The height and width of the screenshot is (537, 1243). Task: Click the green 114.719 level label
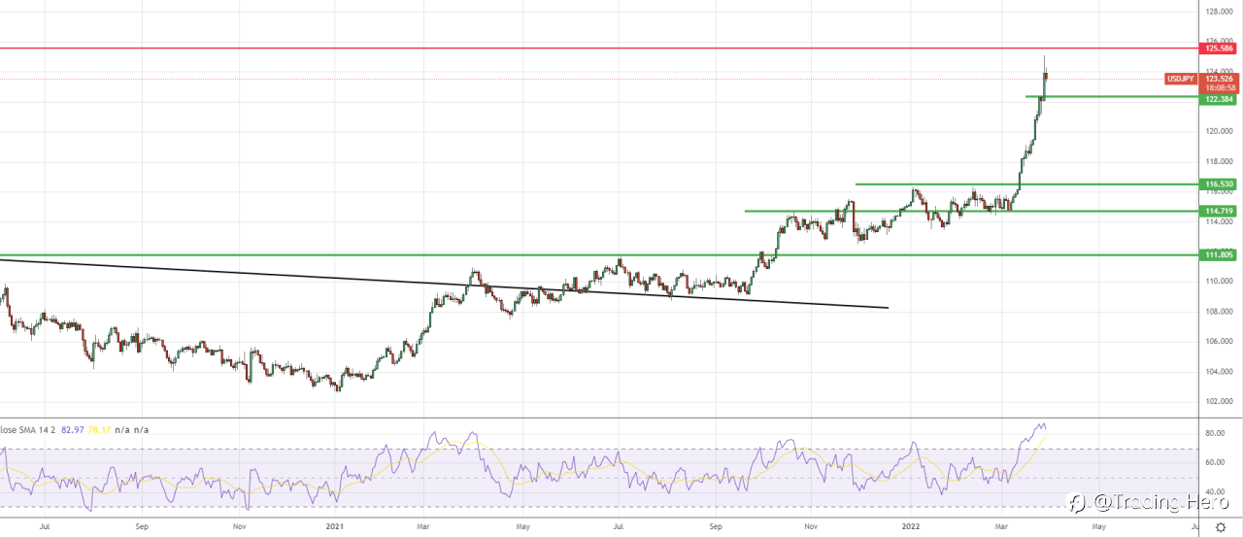[1219, 211]
